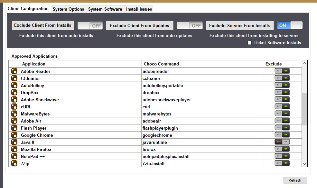Click the 7Zip row icon

[14, 163]
